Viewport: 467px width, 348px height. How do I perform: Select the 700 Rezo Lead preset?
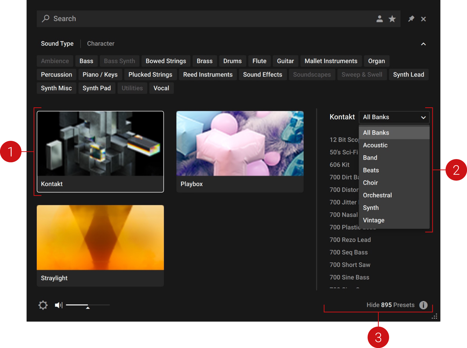tap(350, 240)
